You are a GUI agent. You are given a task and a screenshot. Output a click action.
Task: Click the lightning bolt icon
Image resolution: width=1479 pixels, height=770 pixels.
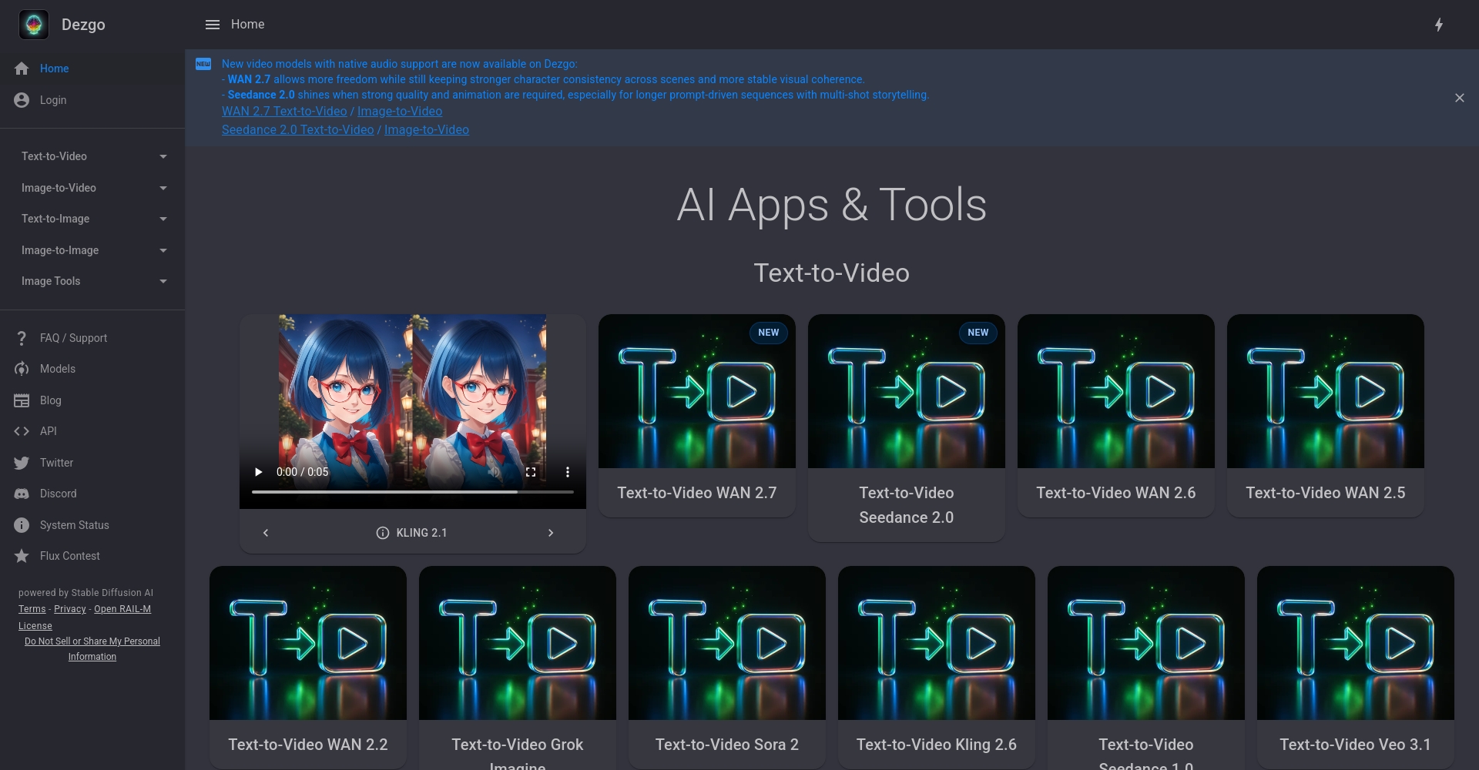(x=1439, y=25)
